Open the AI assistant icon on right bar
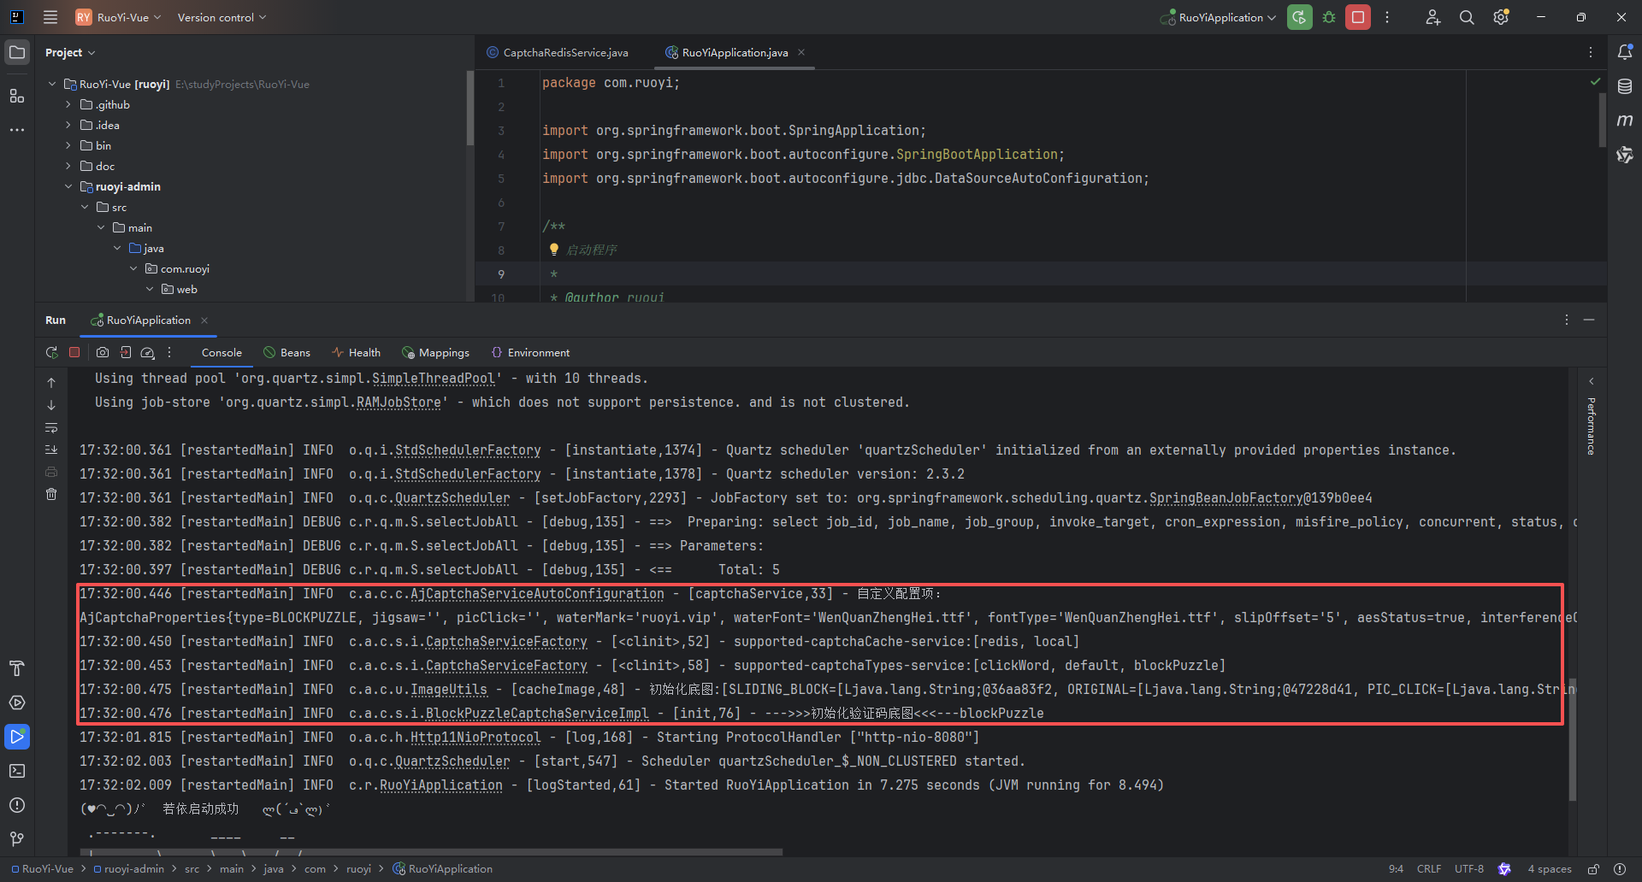Screen dimensions: 1642x882 pyautogui.click(x=1625, y=155)
